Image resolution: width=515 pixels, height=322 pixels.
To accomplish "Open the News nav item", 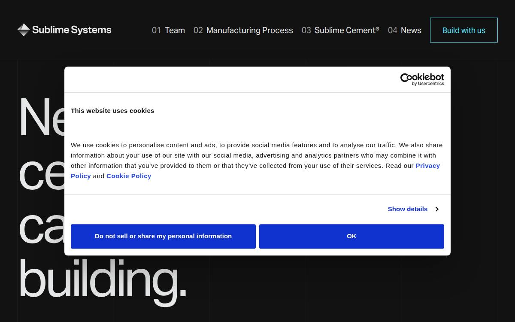I will pyautogui.click(x=405, y=30).
